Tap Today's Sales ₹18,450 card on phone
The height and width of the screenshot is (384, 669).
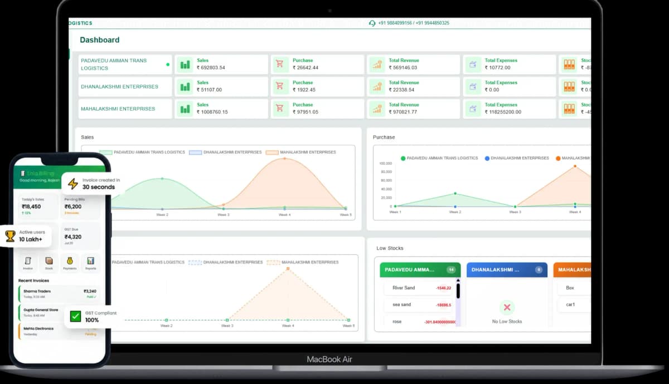(38, 205)
